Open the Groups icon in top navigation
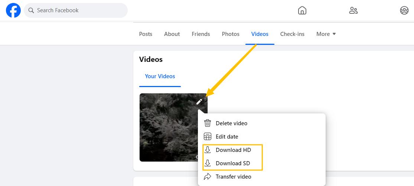 [x=404, y=10]
